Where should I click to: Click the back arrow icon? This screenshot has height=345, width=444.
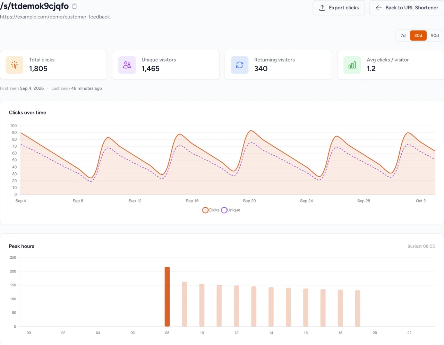(x=379, y=8)
